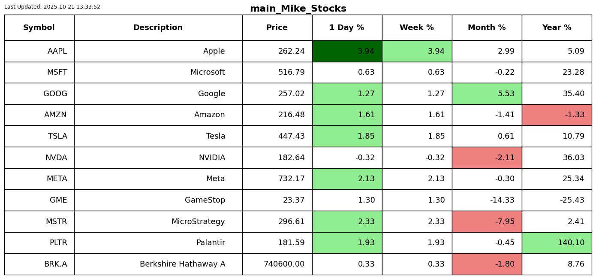
Task: Click the Description column header
Action: point(158,28)
